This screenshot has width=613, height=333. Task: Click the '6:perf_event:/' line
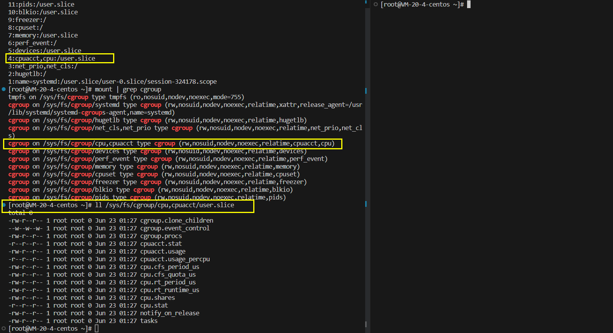[x=32, y=43]
